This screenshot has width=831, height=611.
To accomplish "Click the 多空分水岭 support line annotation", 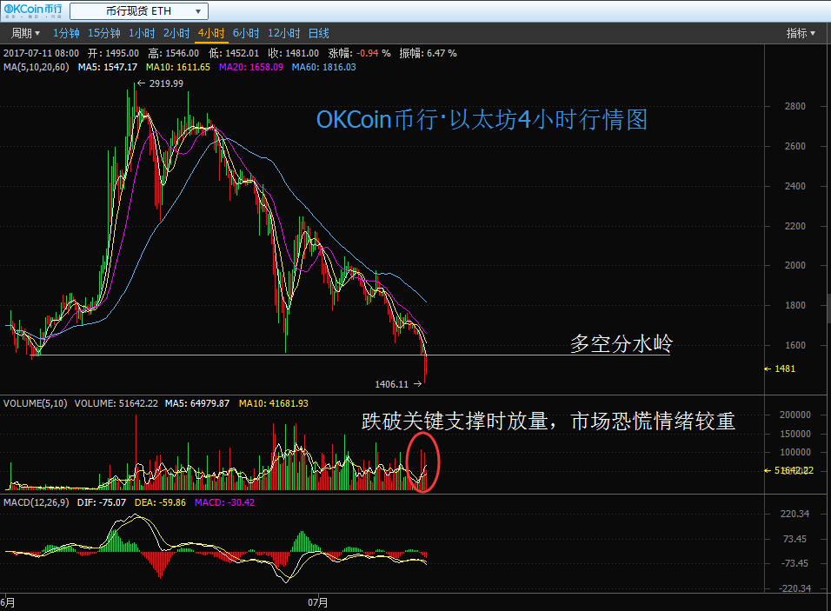I will point(621,344).
